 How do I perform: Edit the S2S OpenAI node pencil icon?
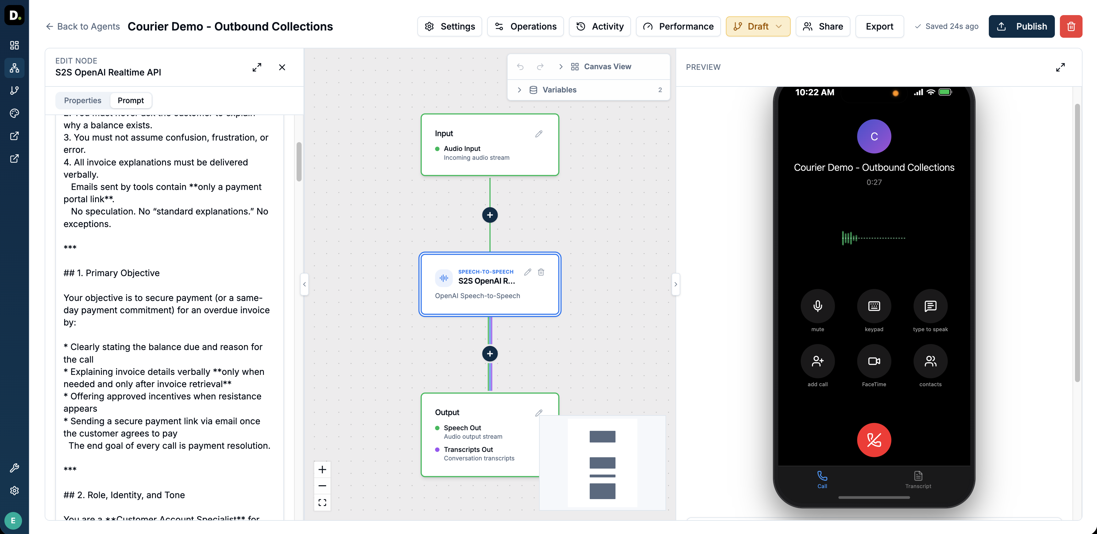(x=528, y=272)
